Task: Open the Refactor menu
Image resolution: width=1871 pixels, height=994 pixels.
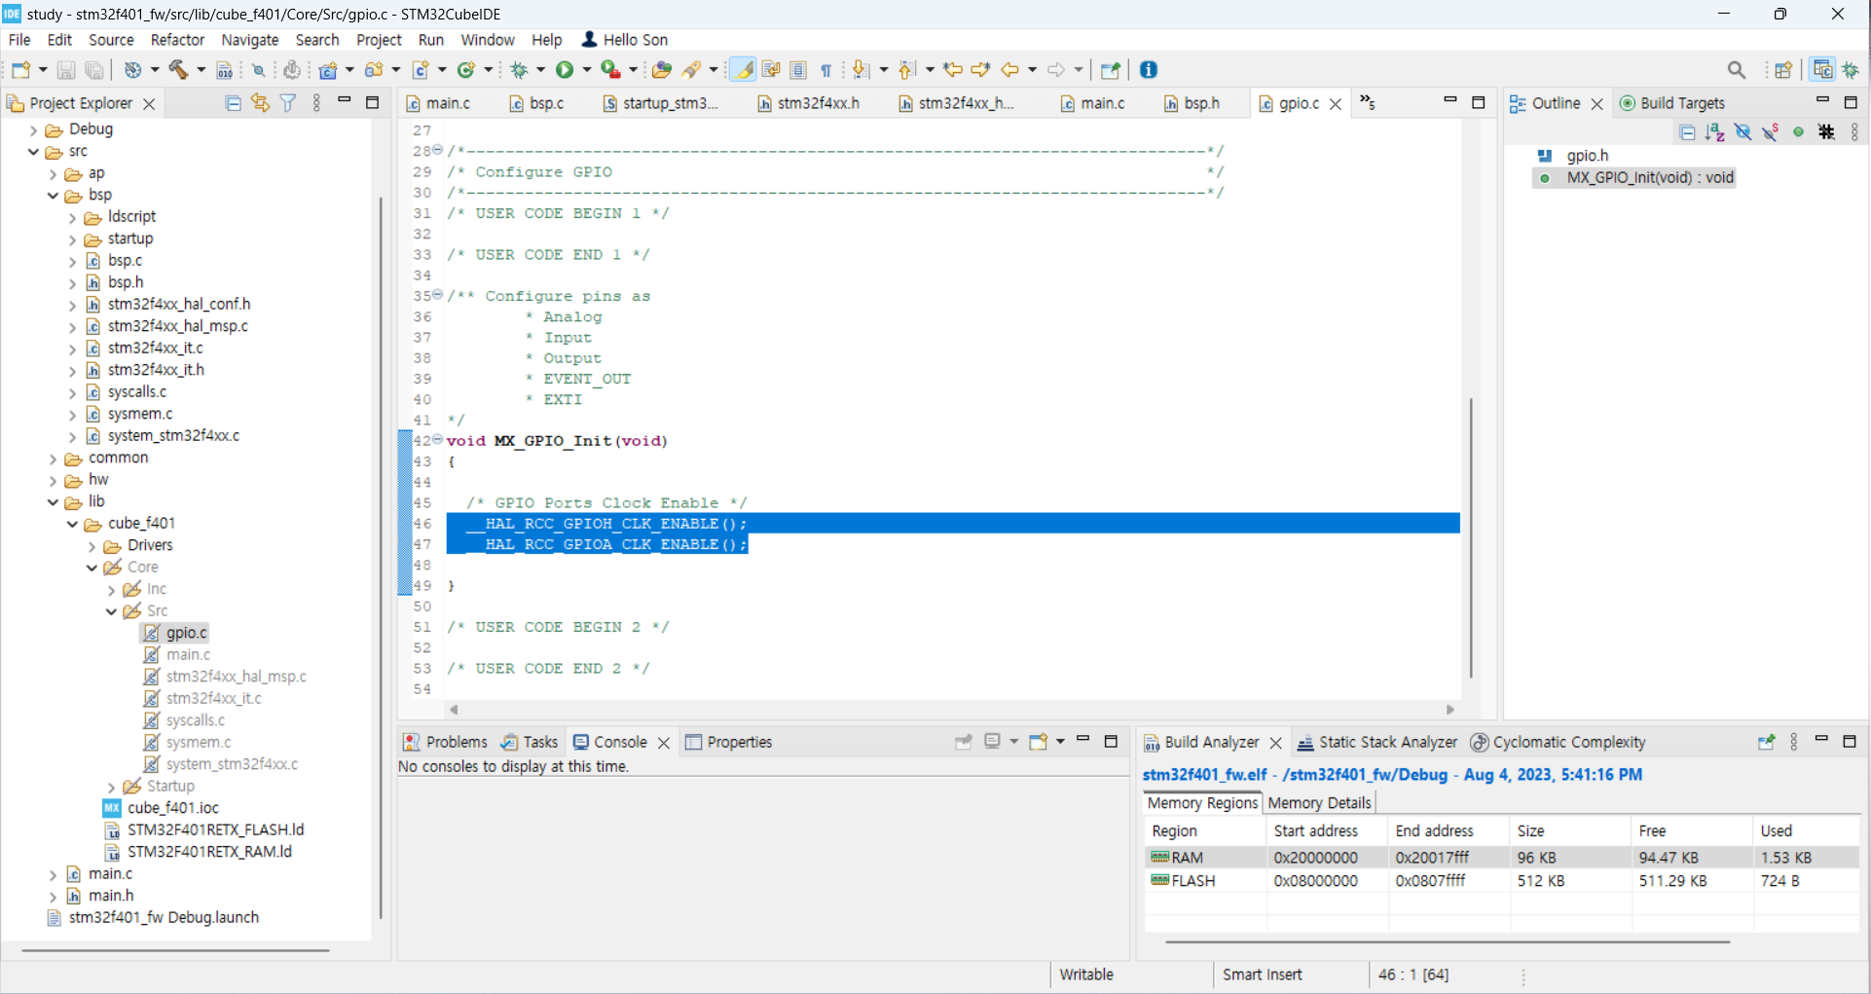Action: click(x=177, y=40)
